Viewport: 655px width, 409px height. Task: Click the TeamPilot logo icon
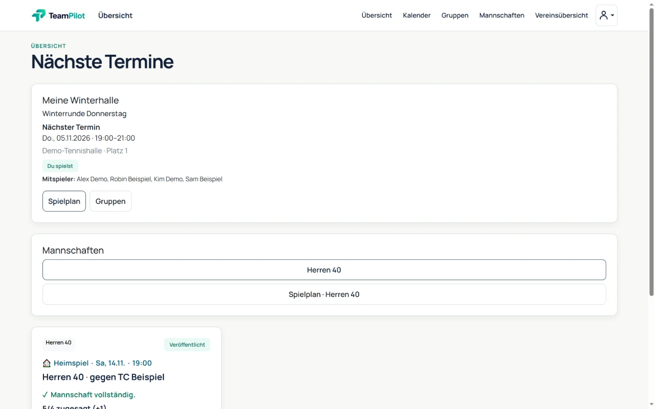(x=38, y=15)
